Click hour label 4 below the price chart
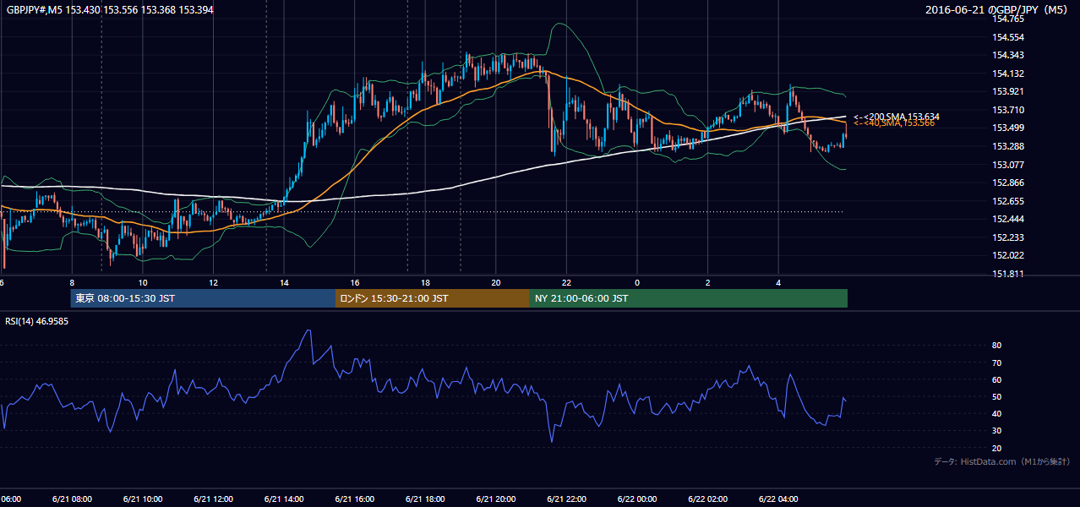Viewport: 1080px width, 507px height. [x=778, y=282]
